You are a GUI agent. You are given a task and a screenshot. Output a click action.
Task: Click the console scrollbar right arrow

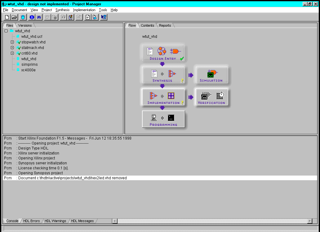pyautogui.click(x=310, y=221)
